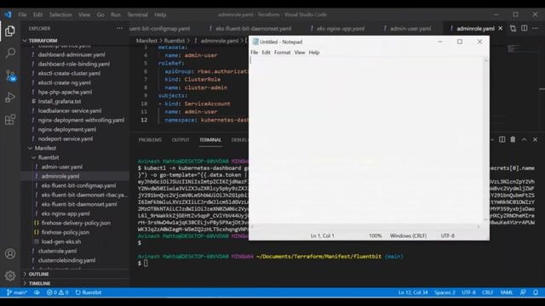545x306 pixels.
Task: Open the Manage gear icon
Action: 10,275
